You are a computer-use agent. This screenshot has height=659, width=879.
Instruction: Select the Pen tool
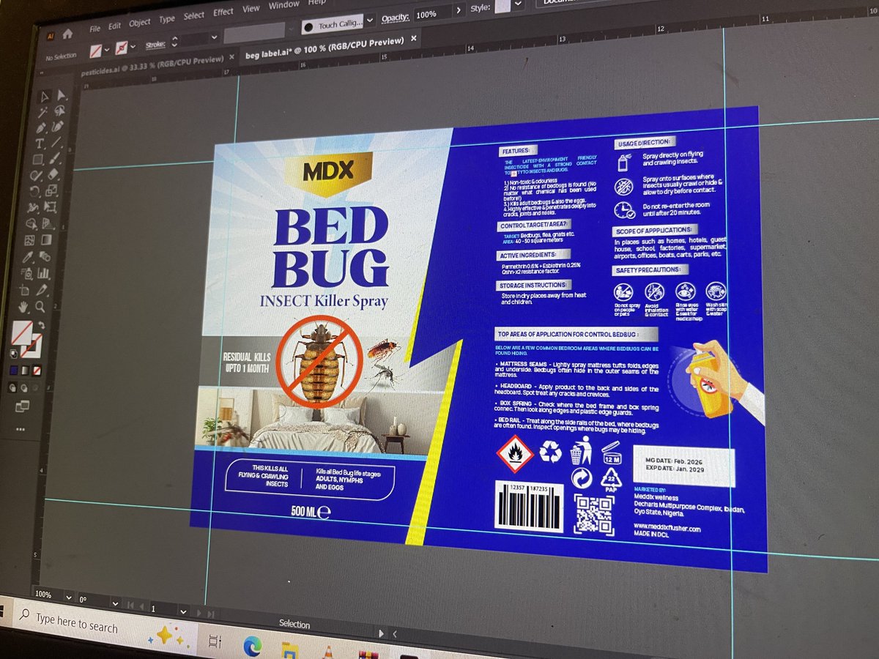point(41,128)
